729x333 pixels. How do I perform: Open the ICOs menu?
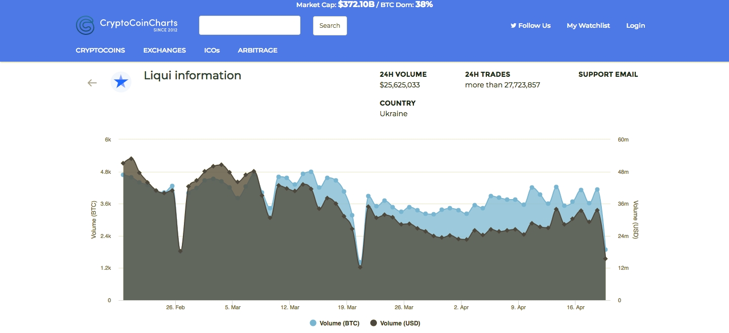pyautogui.click(x=212, y=51)
